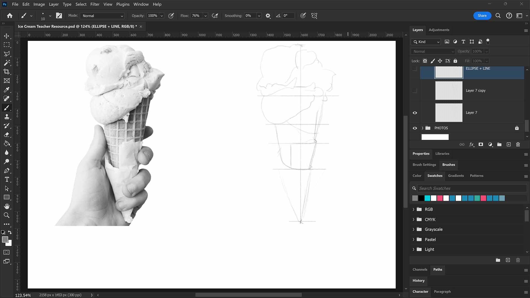Switch to the Brush Settings tab

[424, 165]
